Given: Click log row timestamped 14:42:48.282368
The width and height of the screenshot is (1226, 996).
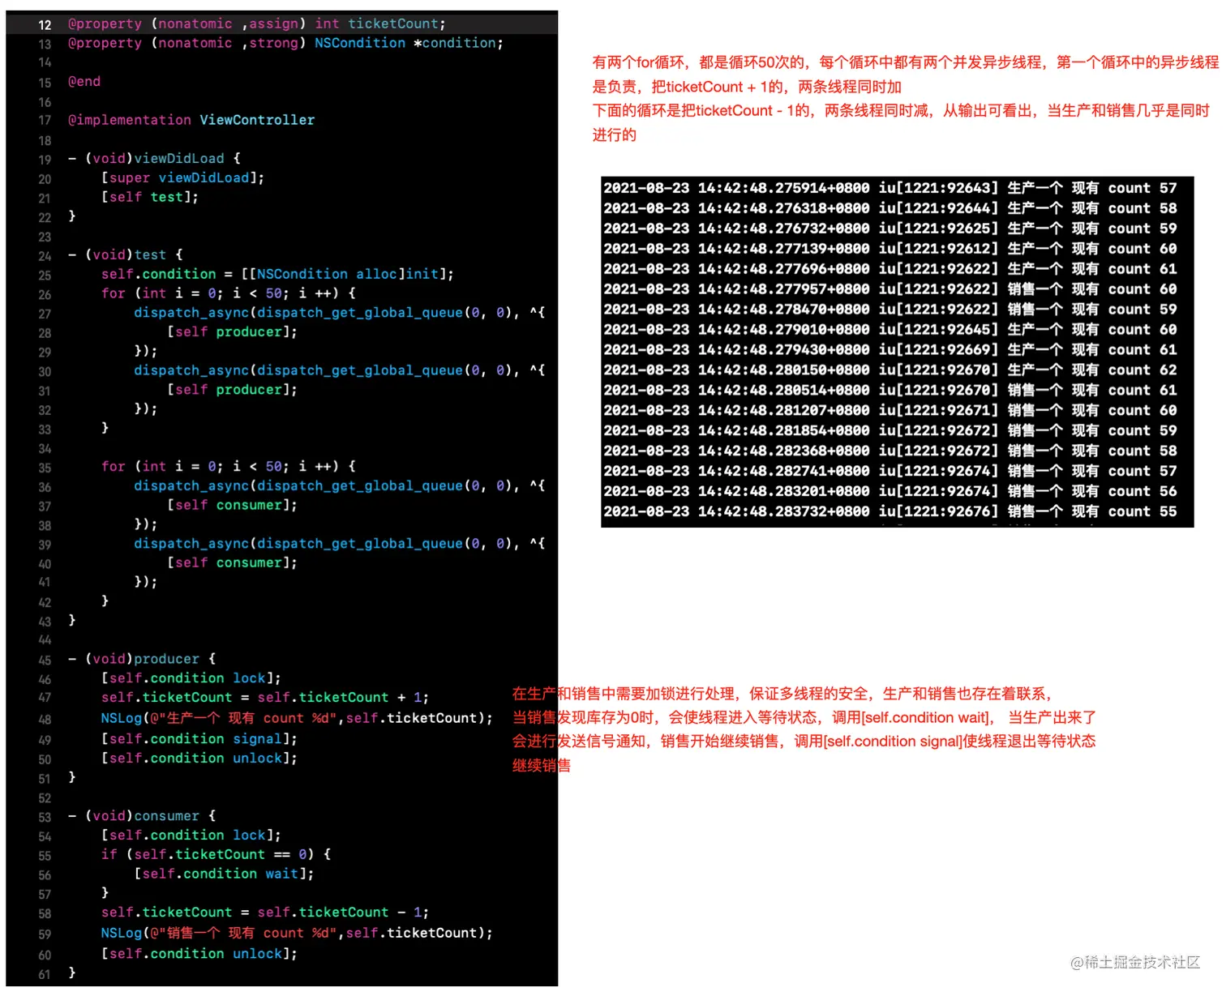Looking at the screenshot, I should pyautogui.click(x=889, y=451).
